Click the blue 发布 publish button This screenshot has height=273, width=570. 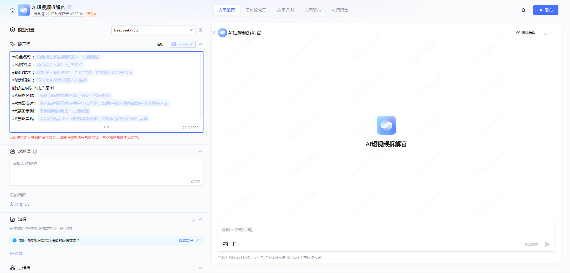click(545, 10)
